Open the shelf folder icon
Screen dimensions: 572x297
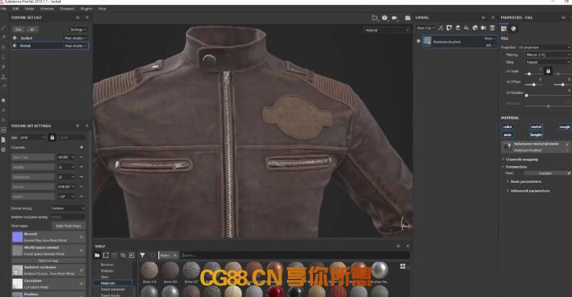[x=97, y=255]
